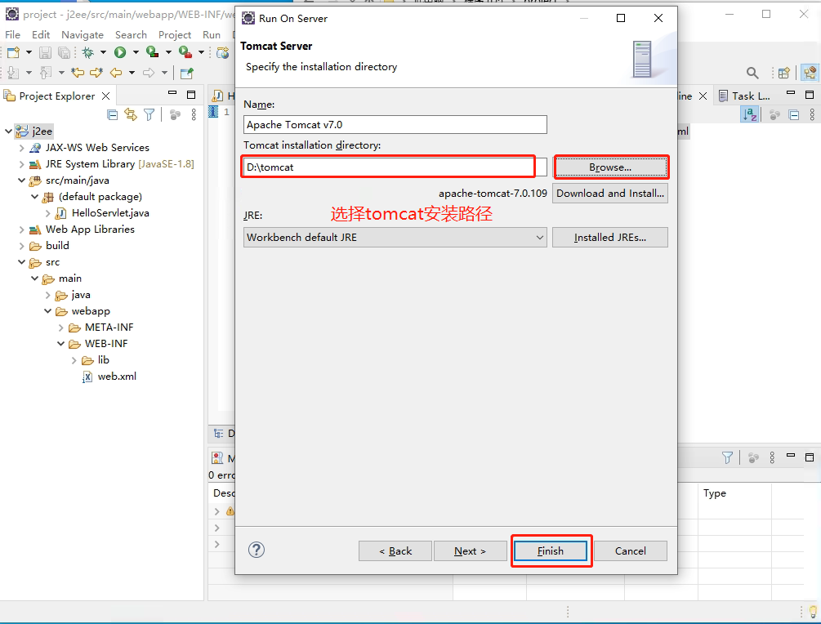Open the Search menu

click(131, 34)
